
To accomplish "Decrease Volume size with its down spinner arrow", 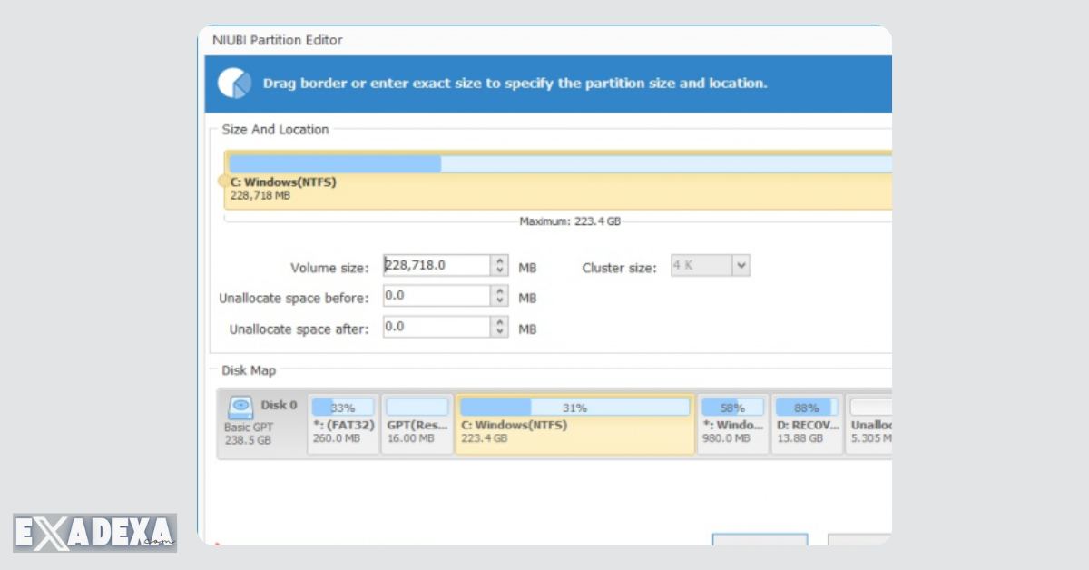I will (499, 270).
